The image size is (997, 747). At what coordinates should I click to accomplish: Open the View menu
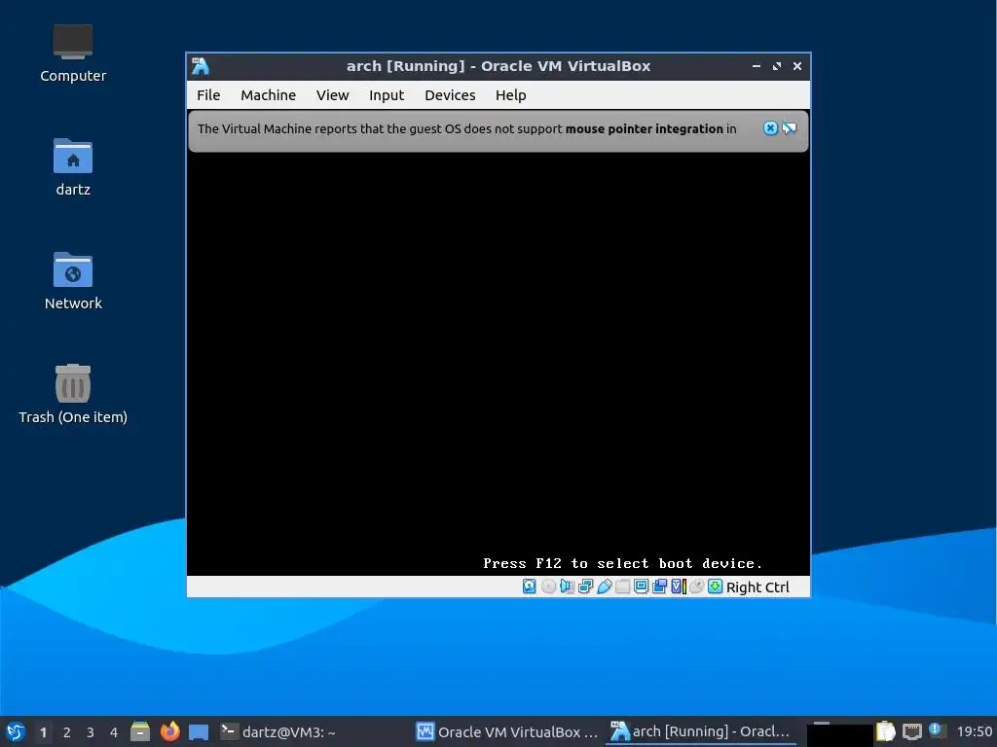point(333,95)
